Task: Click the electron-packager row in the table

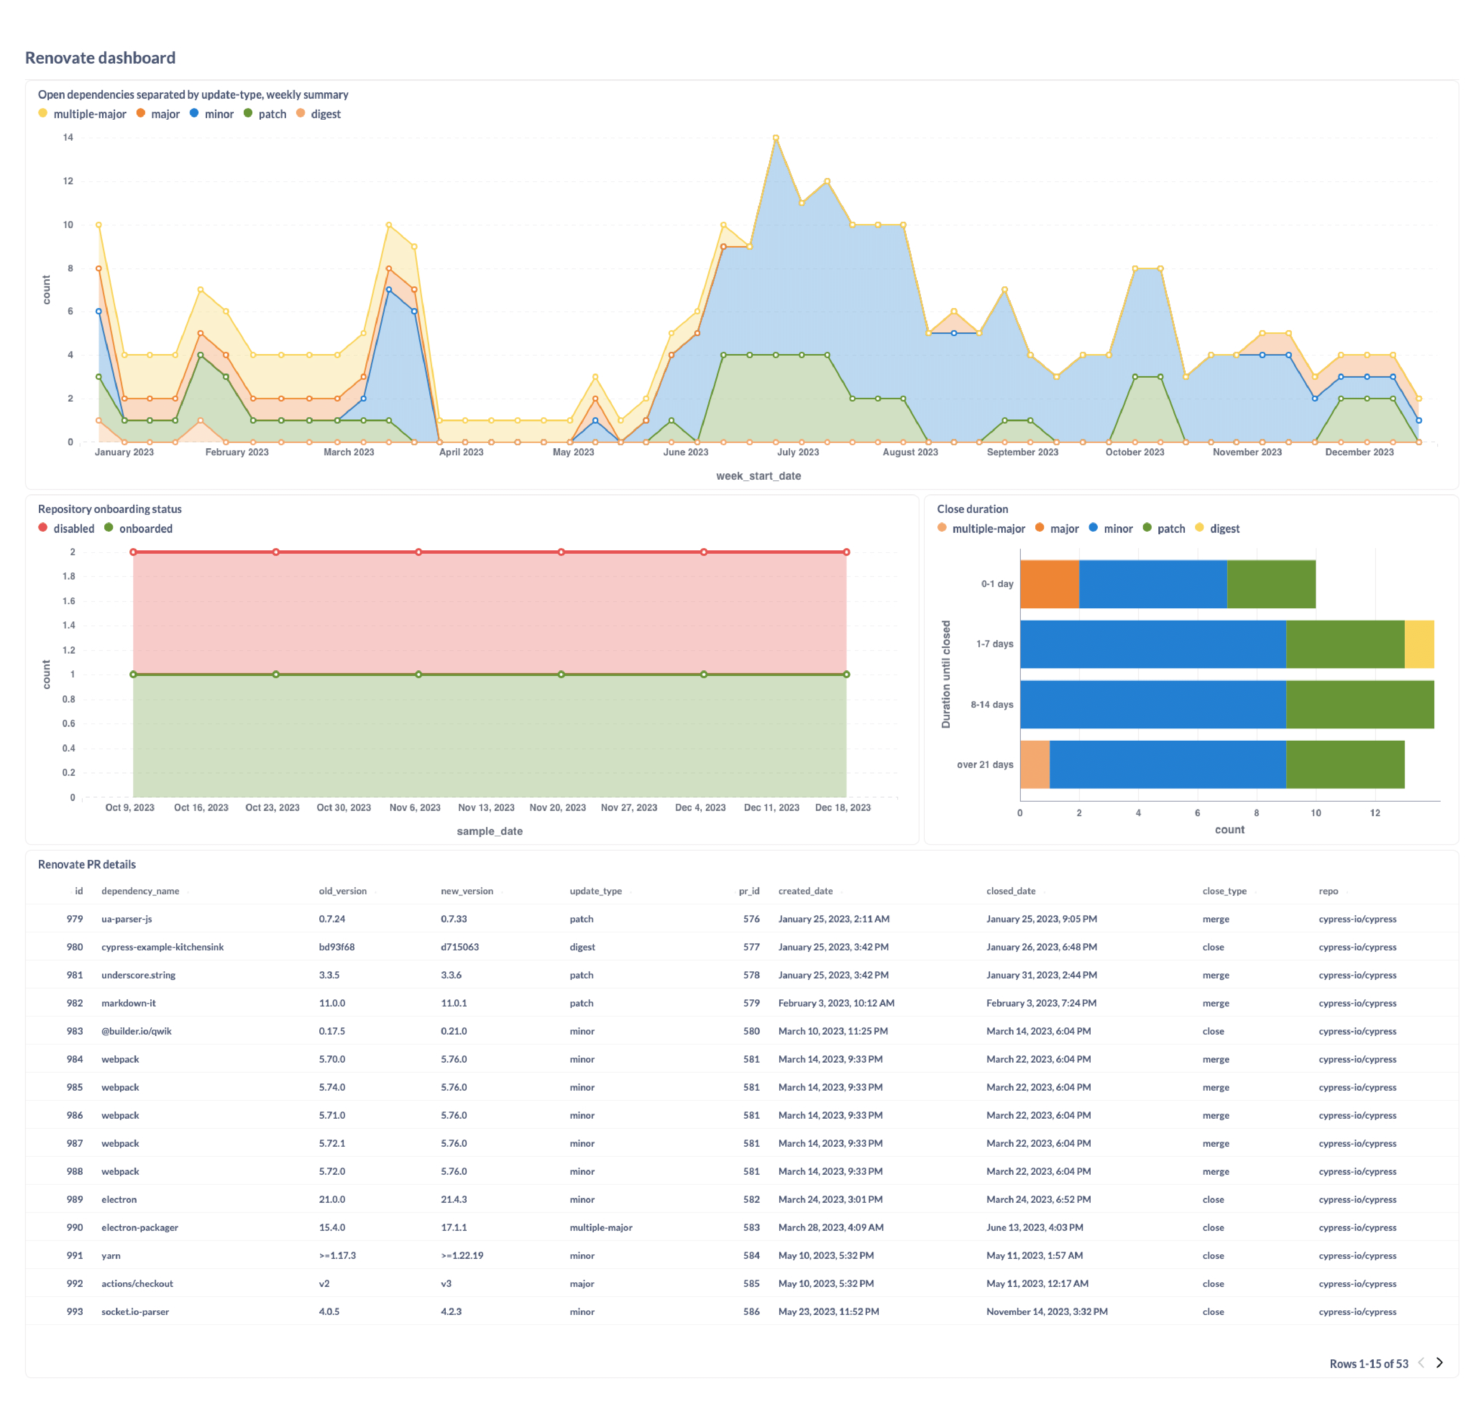Action: 140,1227
